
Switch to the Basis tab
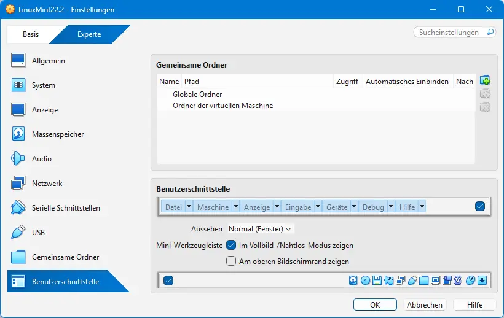pyautogui.click(x=31, y=34)
